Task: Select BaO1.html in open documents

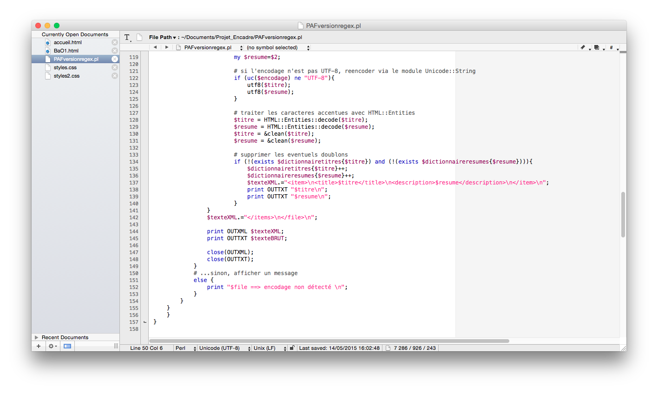Action: pos(66,51)
